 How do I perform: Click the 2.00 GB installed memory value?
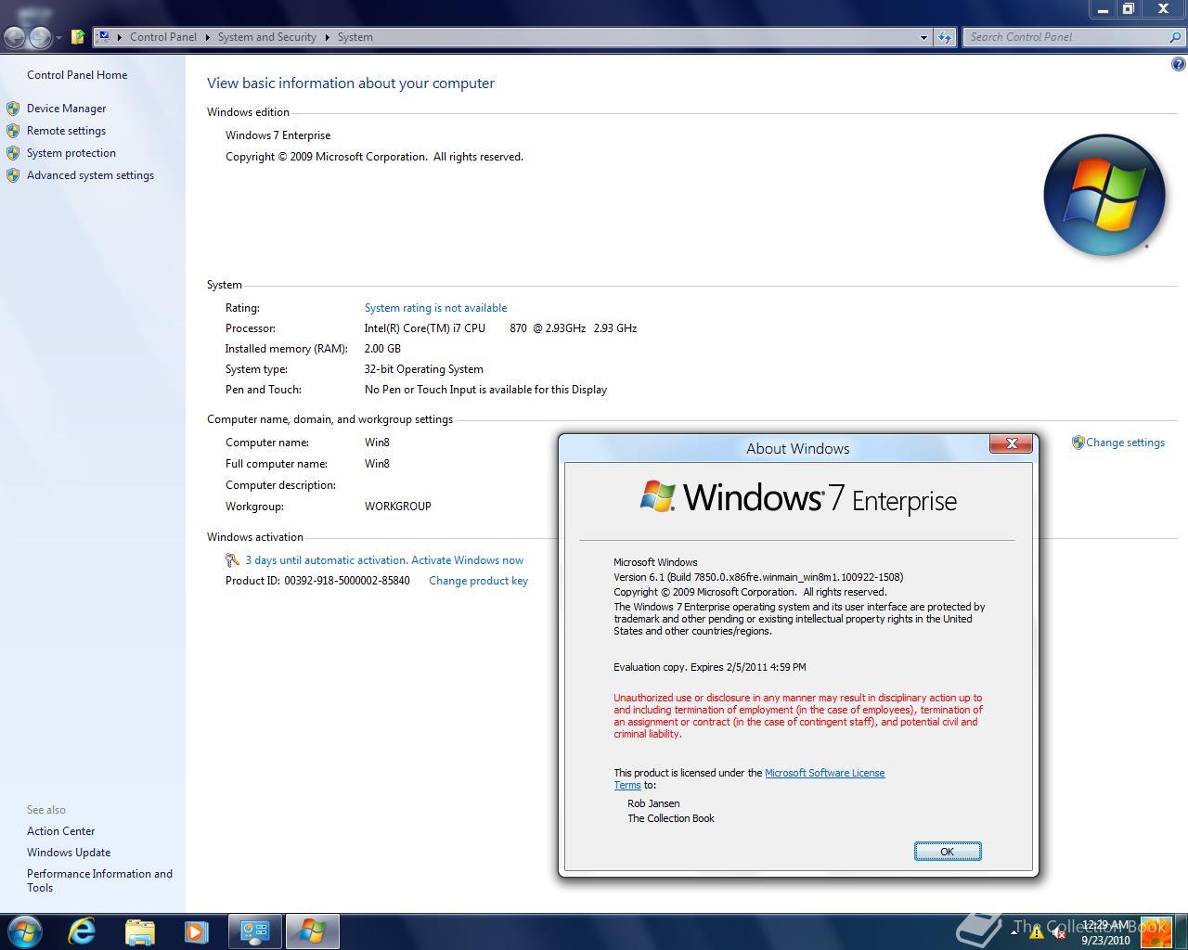pos(382,349)
